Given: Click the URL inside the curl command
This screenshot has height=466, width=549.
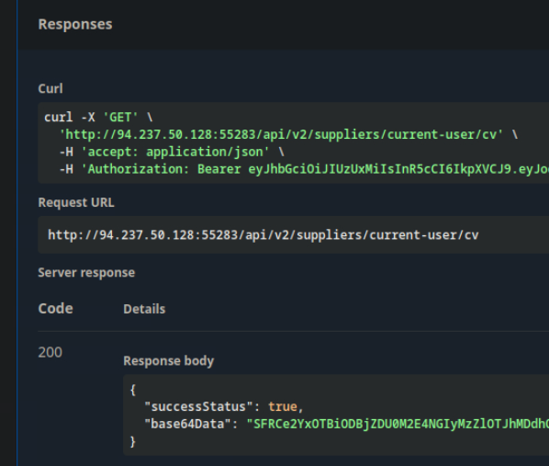Looking at the screenshot, I should pyautogui.click(x=281, y=134).
